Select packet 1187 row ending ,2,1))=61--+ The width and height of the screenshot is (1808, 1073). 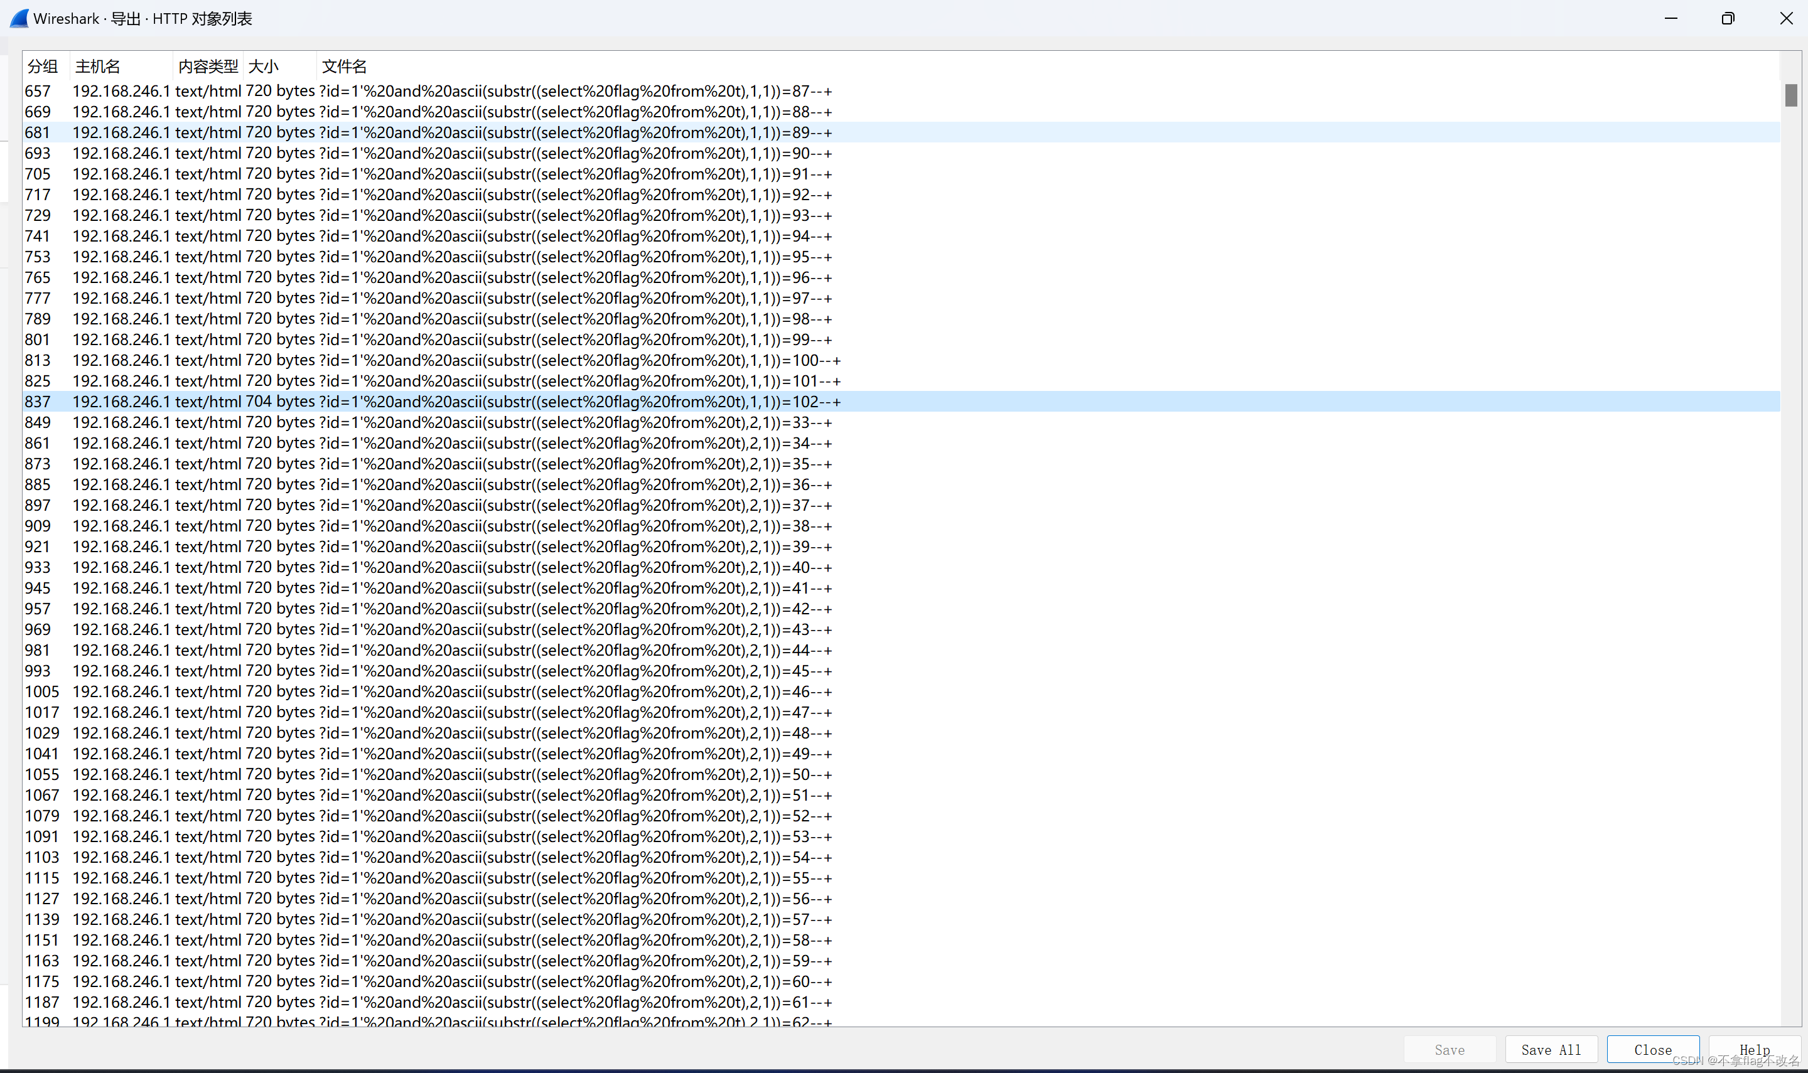[x=901, y=1002]
